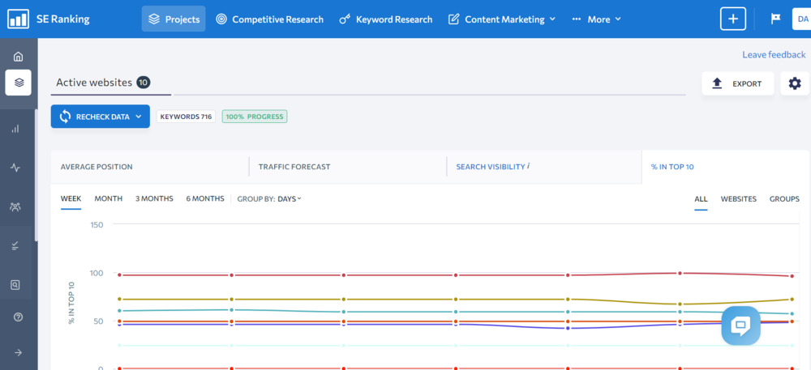
Task: Open the DA account avatar
Action: tap(802, 19)
